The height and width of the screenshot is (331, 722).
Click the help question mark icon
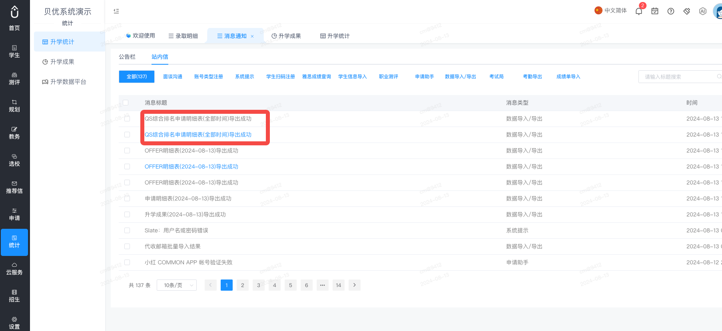671,11
